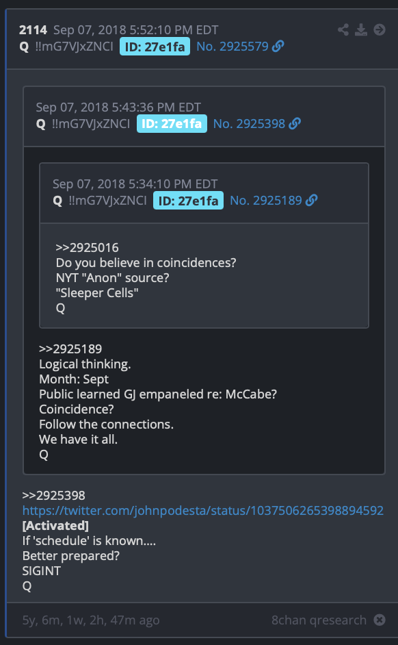Open the right-arrow icon on post 2114
The width and height of the screenshot is (398, 645).
[x=379, y=29]
